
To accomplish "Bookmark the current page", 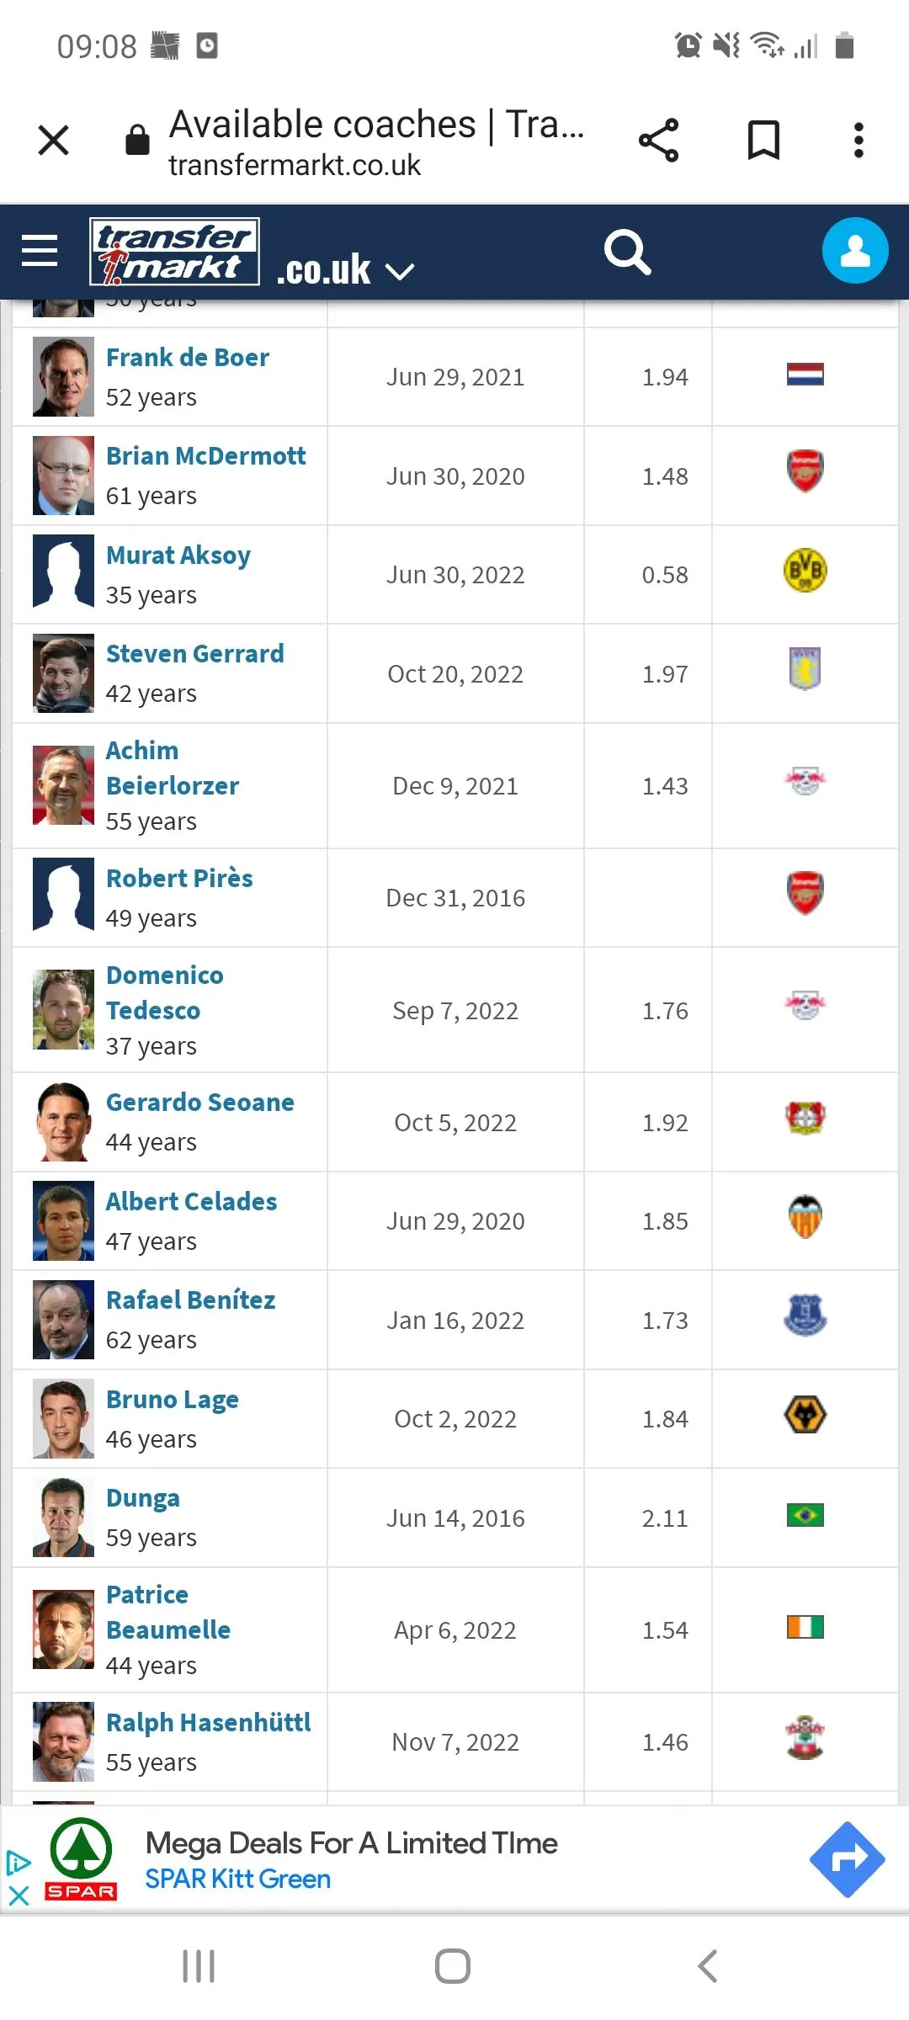I will (x=763, y=140).
